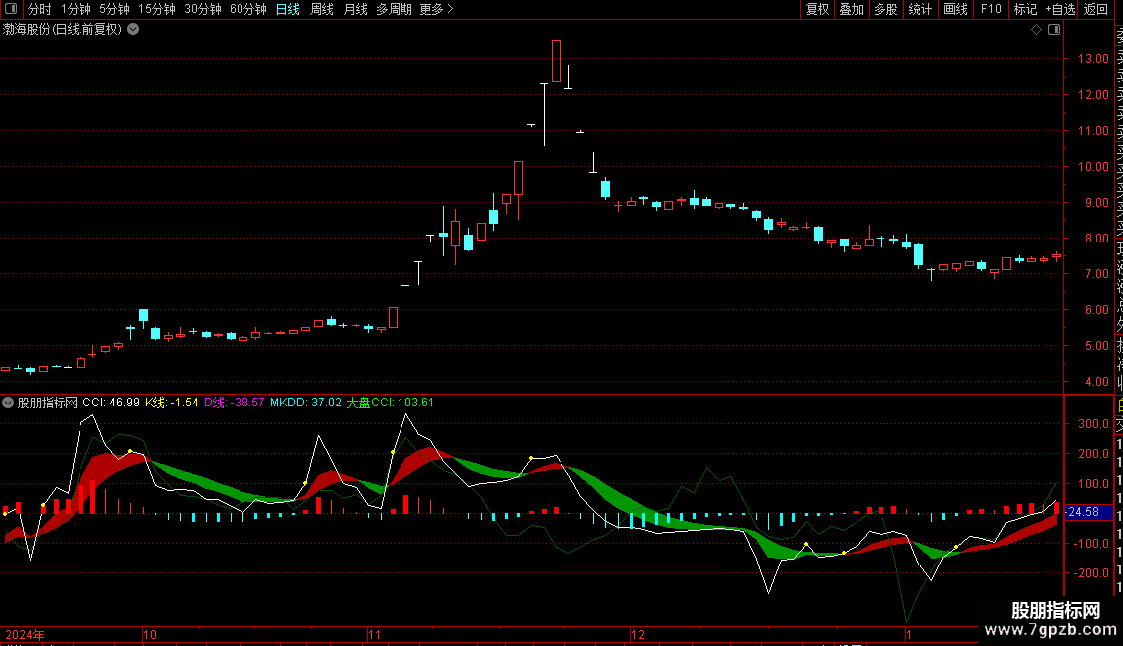Click the 股朋指标网 indicator name label
This screenshot has height=646, width=1123.
(48, 403)
